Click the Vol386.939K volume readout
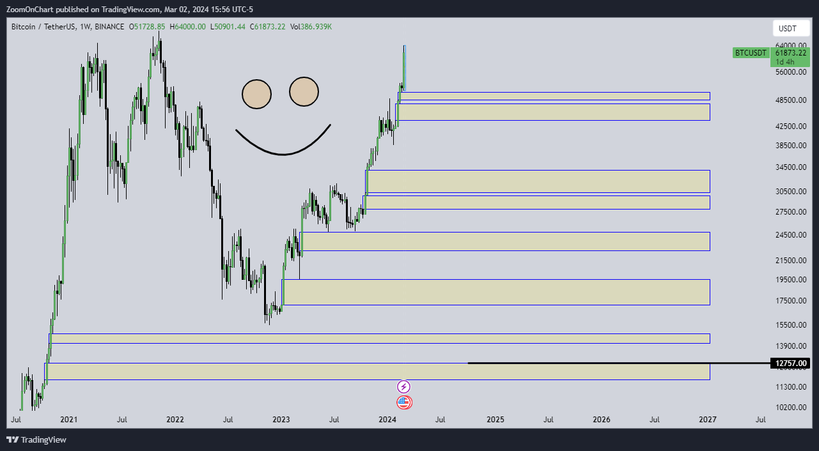The image size is (819, 451). tap(311, 27)
